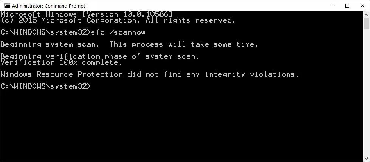The width and height of the screenshot is (370, 162).
Task: Click the 'Administrator: Command Prompt' title text
Action: 48,6
